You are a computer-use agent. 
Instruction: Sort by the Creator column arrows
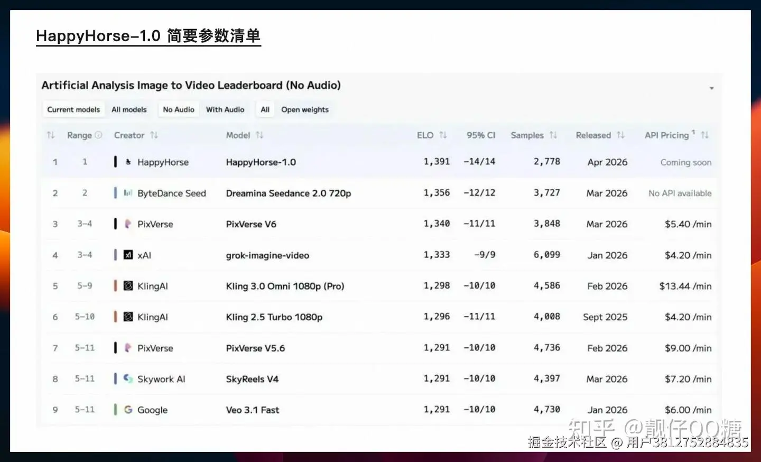[154, 135]
